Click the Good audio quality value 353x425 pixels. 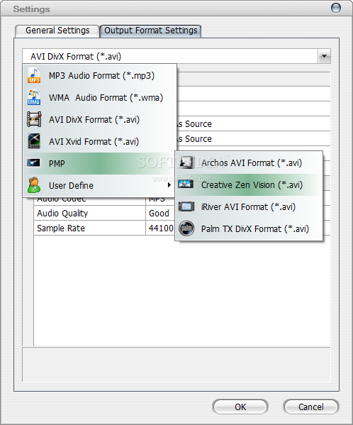(x=159, y=214)
